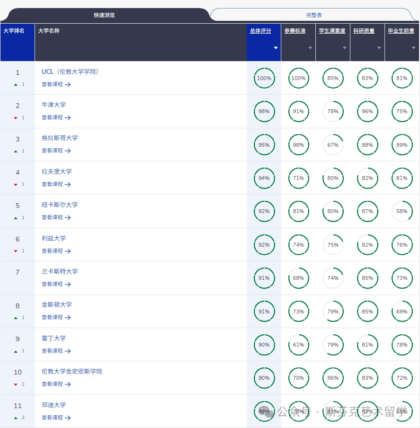Image resolution: width=420 pixels, height=428 pixels.
Task: Click 格拉斯哥大学 67% 学生满意度 progress circle
Action: [333, 145]
